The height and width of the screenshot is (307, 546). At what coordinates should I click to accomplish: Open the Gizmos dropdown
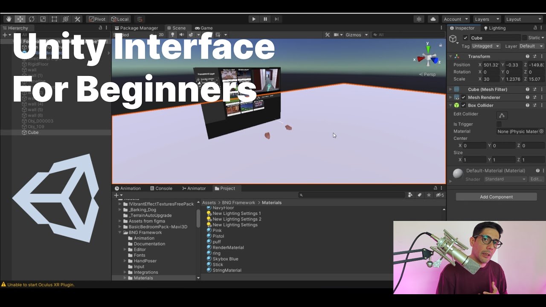click(x=357, y=35)
